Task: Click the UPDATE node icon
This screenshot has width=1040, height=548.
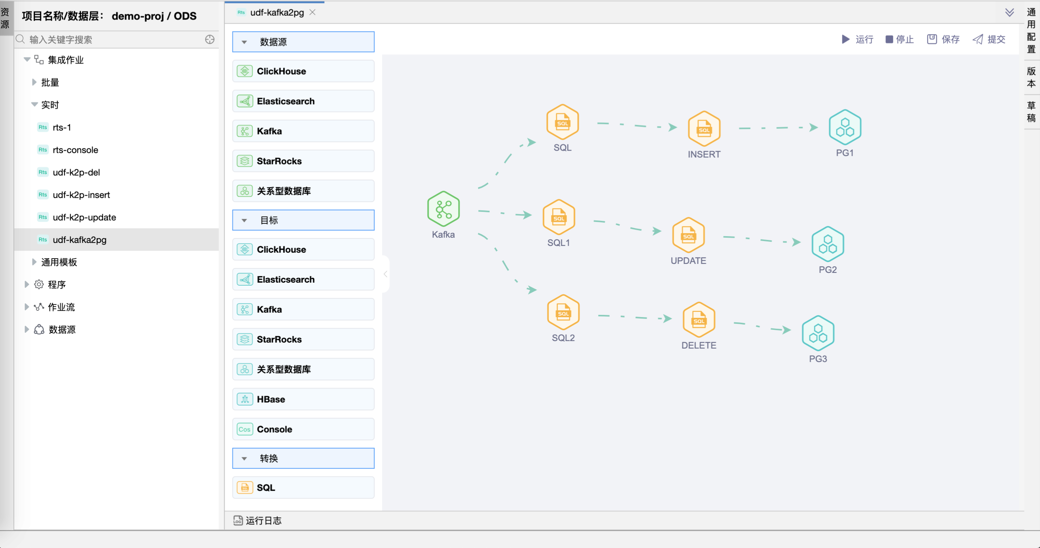Action: tap(688, 235)
